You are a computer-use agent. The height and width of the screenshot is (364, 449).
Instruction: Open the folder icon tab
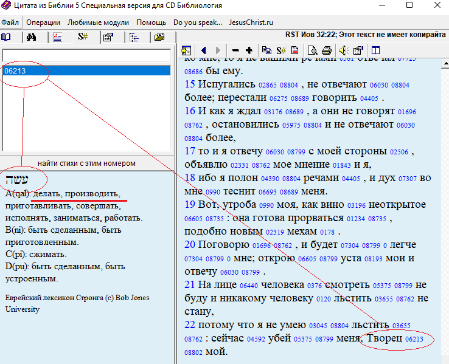159,37
